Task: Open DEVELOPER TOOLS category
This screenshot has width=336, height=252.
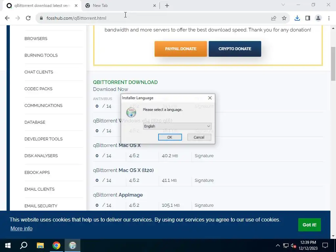Action: coord(44,139)
